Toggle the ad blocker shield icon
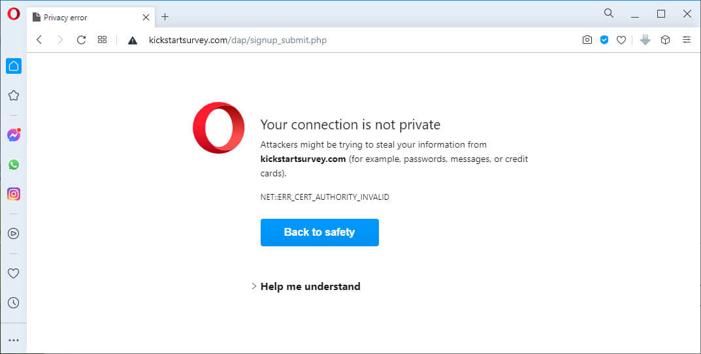Screen dimensions: 701x354 604,40
